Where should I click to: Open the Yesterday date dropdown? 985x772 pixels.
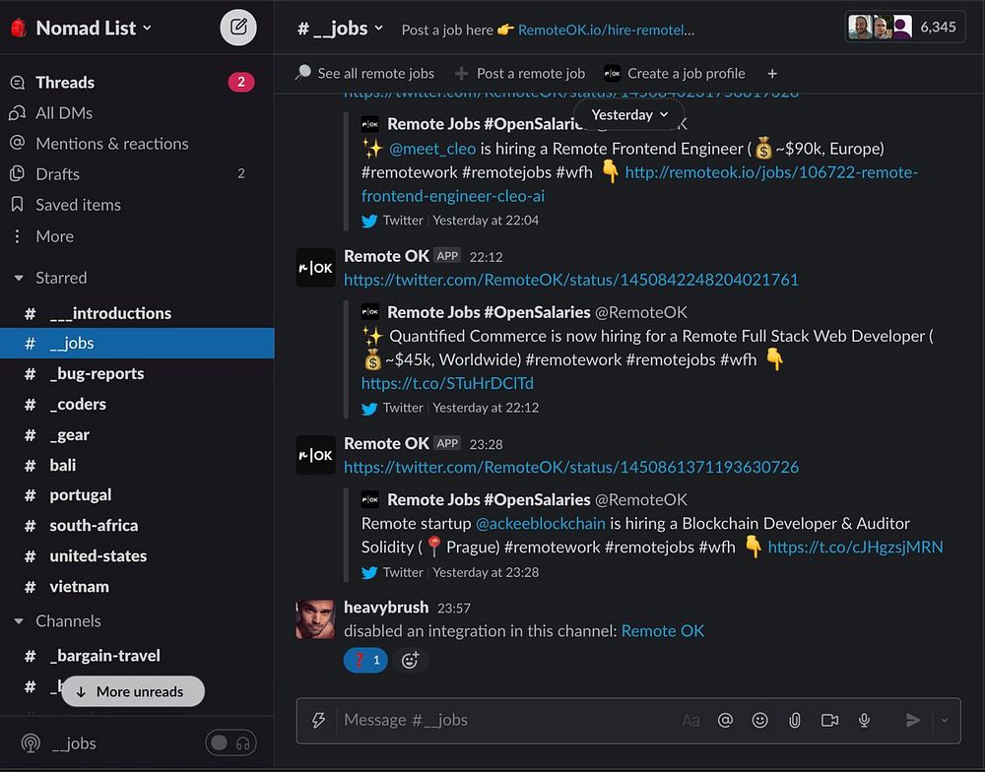pos(628,115)
